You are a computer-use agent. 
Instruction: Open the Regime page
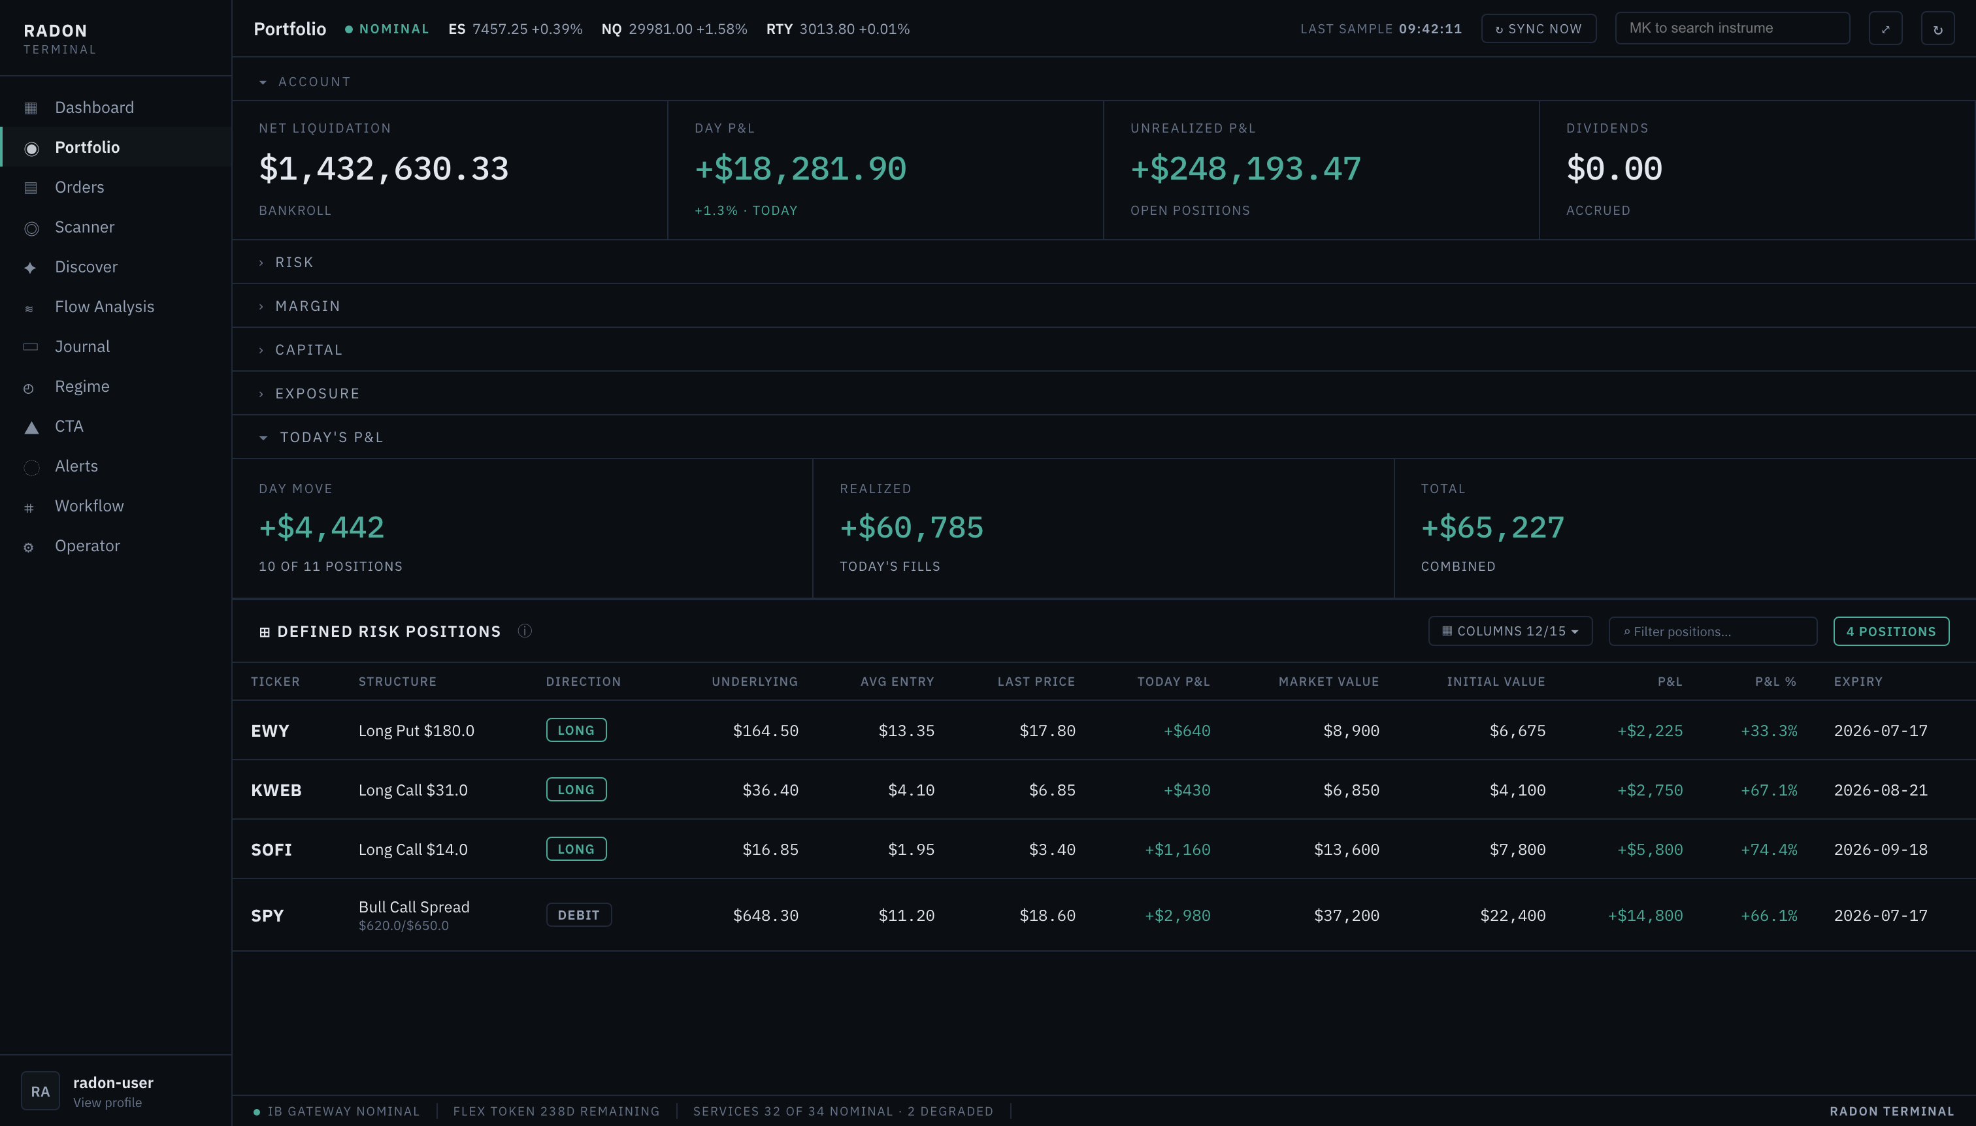coord(116,387)
